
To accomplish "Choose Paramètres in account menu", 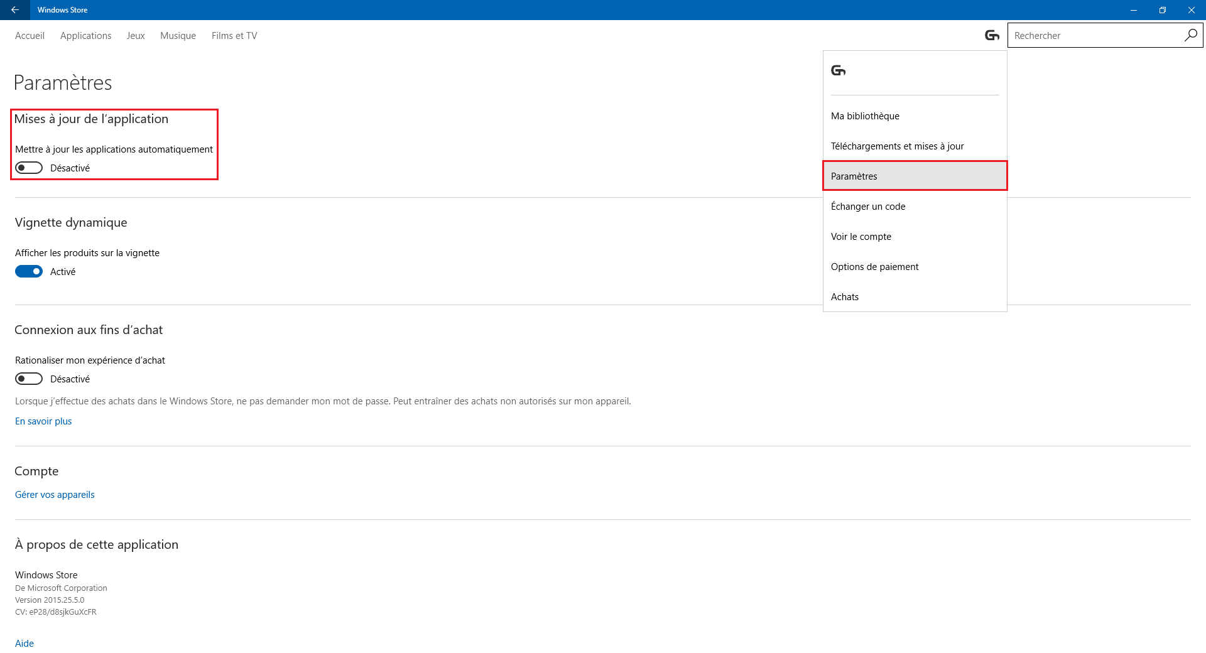I will pyautogui.click(x=915, y=176).
